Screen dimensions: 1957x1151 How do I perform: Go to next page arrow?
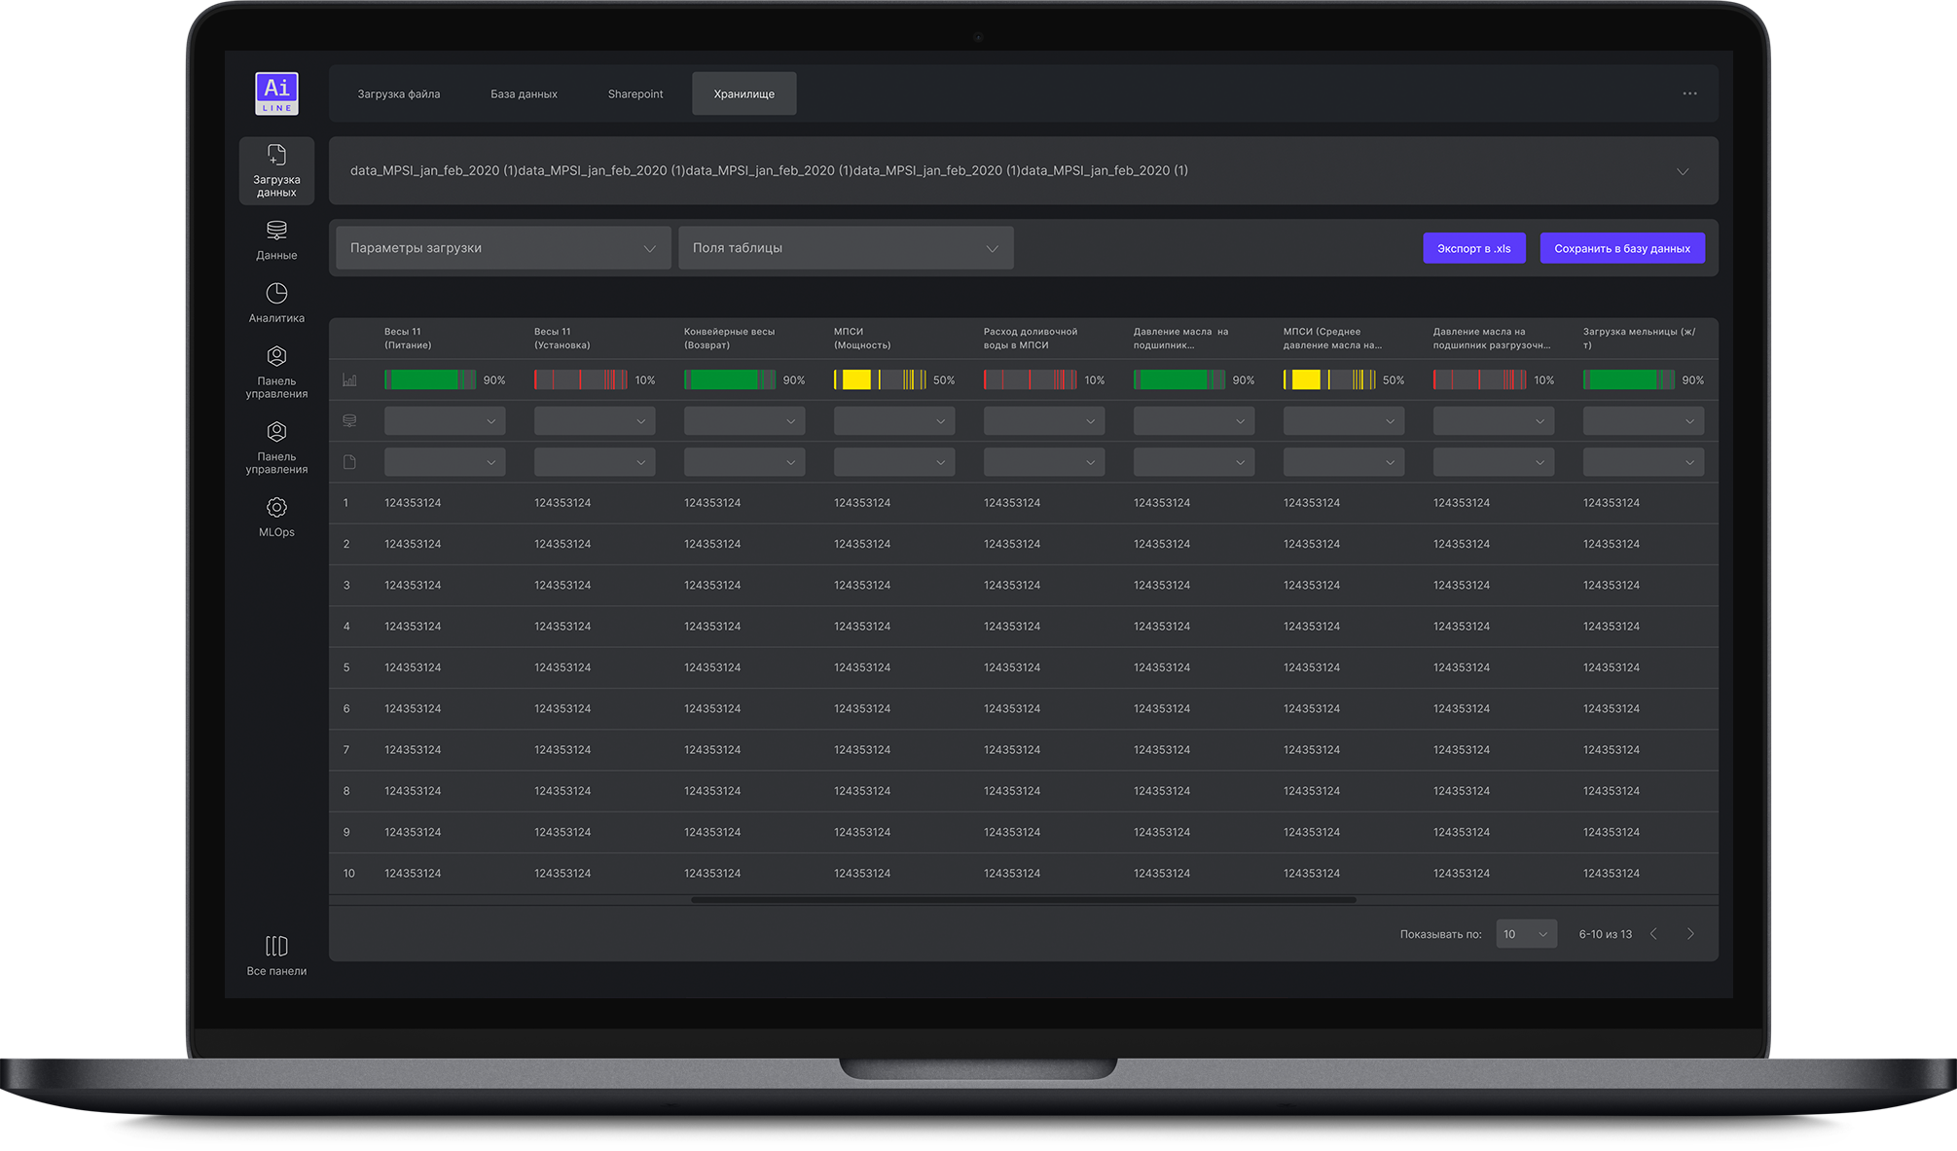(1690, 934)
